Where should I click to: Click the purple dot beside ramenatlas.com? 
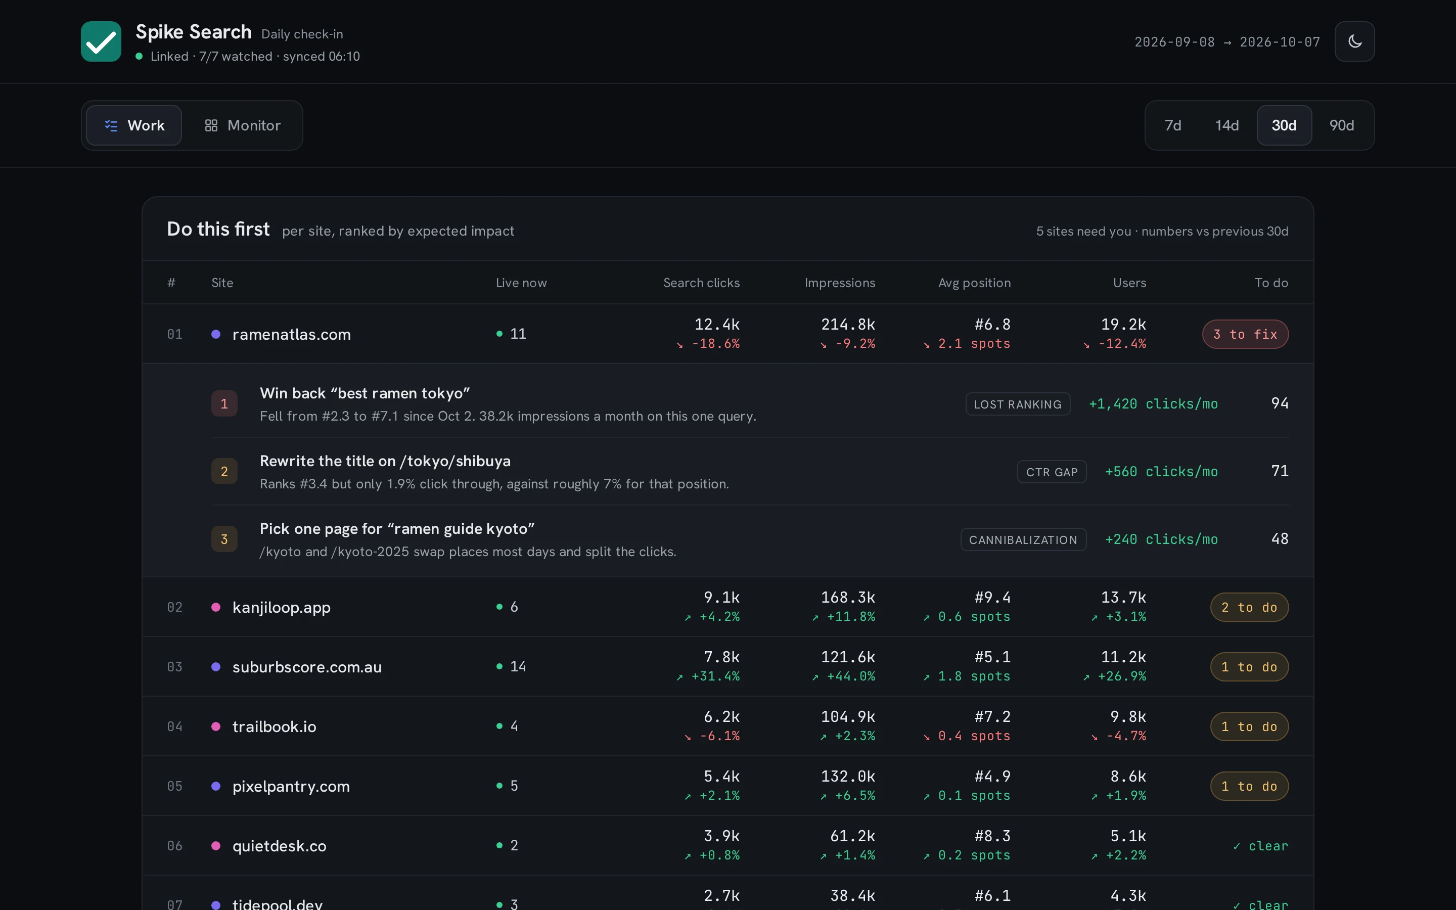tap(216, 334)
